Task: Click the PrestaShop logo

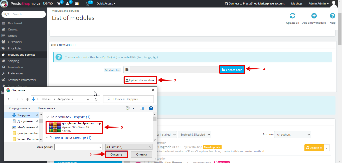Action: 5,3
